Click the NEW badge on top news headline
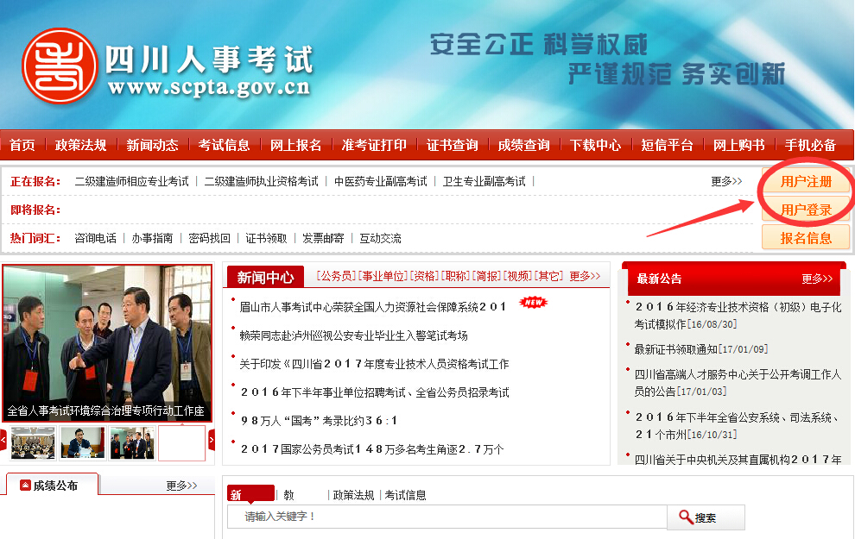 pyautogui.click(x=532, y=303)
